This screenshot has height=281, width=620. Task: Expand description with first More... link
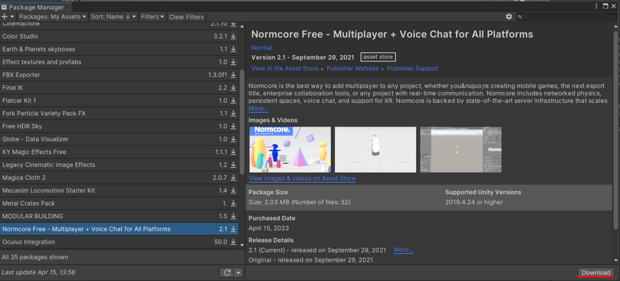pyautogui.click(x=258, y=109)
